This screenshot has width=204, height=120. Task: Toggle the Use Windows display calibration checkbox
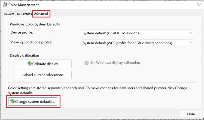pos(87,63)
